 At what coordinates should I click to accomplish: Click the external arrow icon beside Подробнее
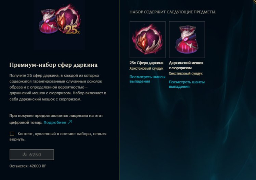(x=70, y=122)
